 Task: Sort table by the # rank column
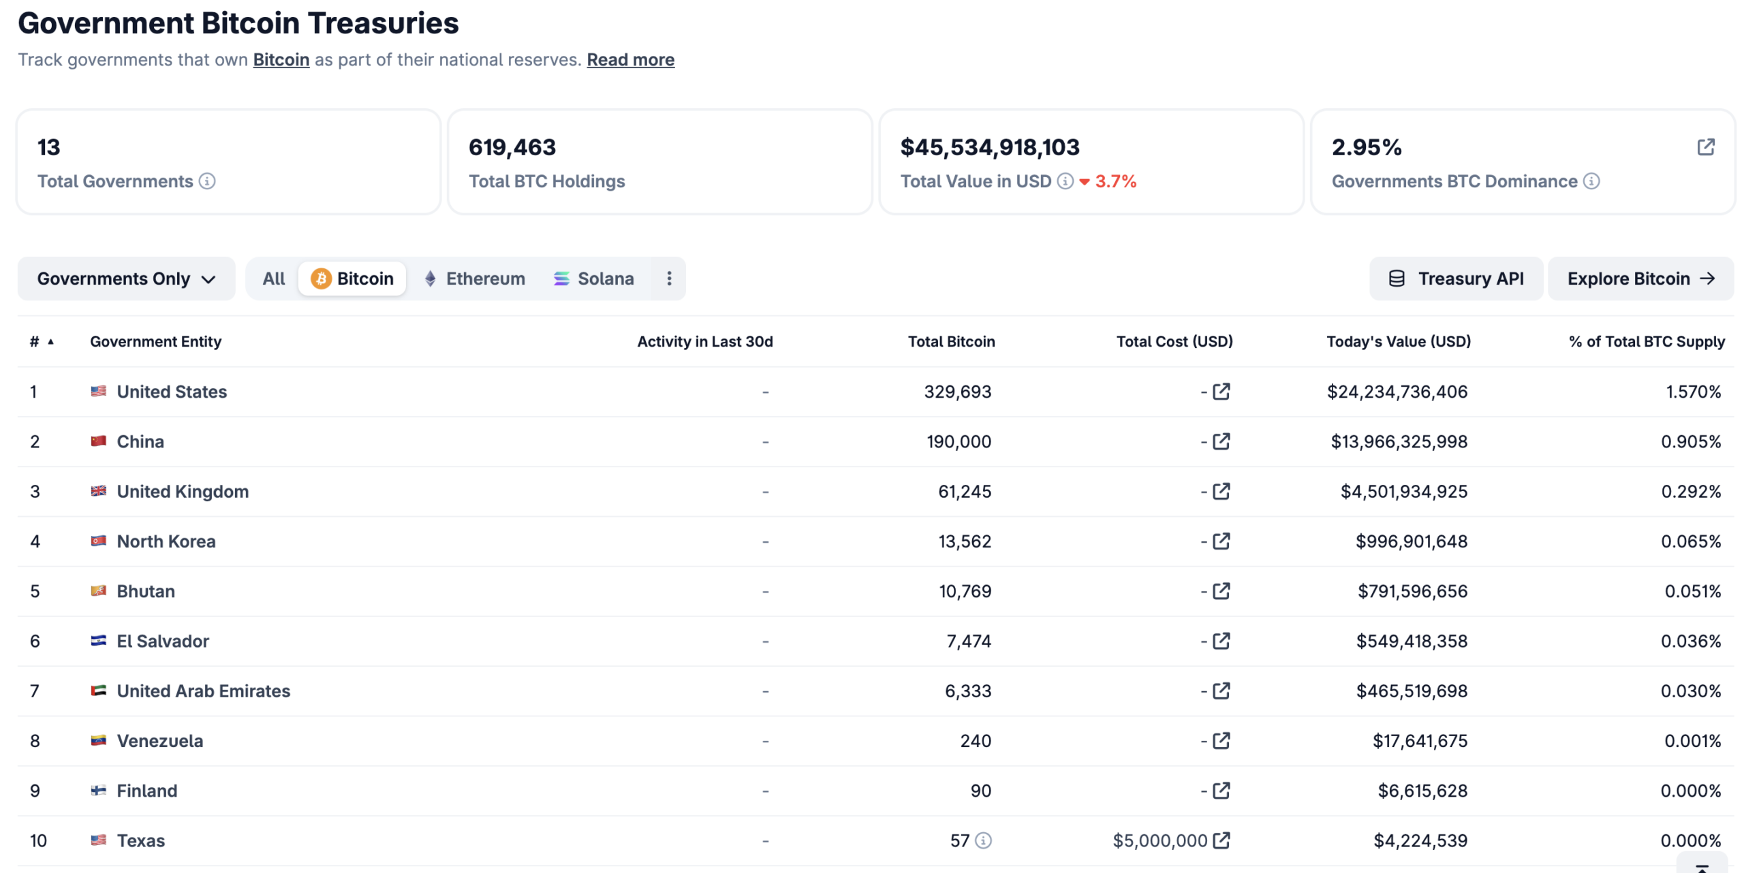(42, 341)
